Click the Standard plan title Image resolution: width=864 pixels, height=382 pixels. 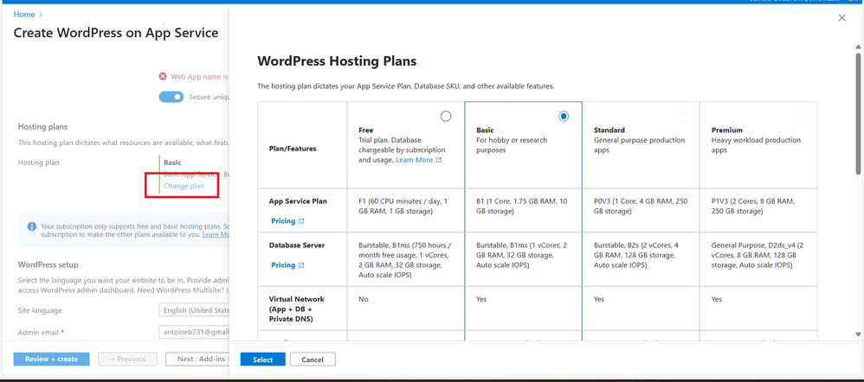(x=609, y=131)
